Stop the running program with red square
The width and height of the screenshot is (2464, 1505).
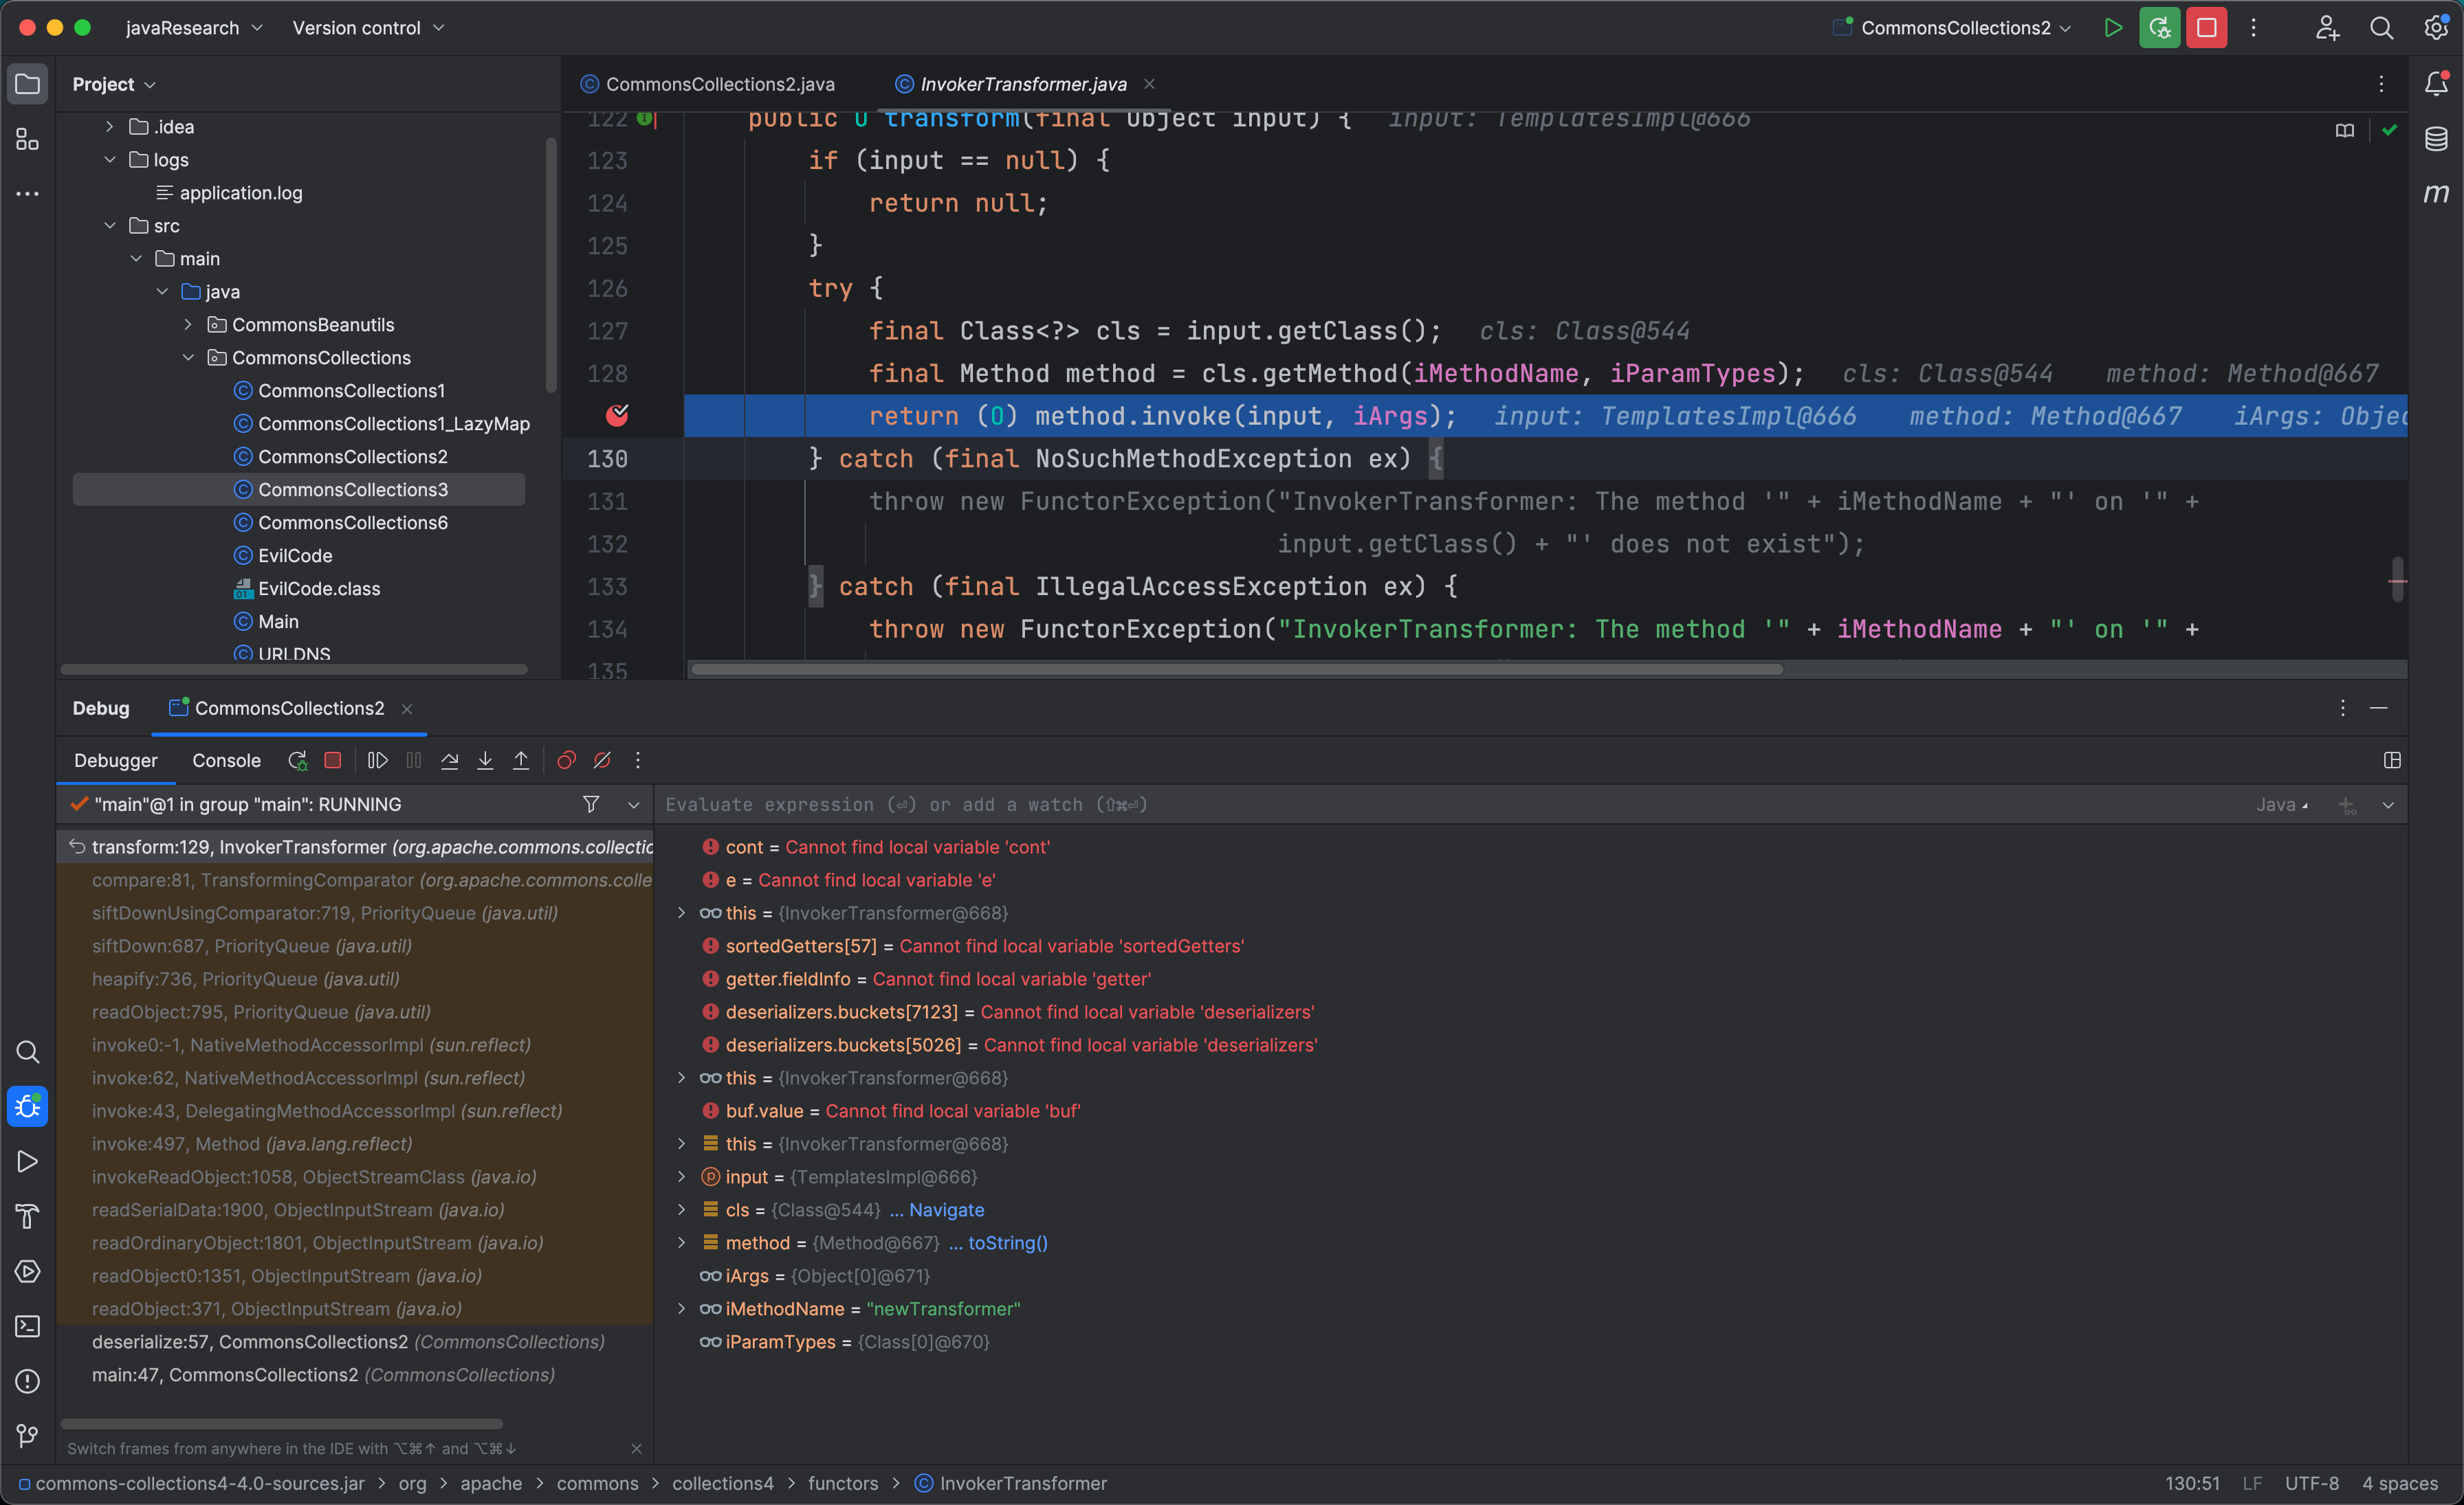click(2206, 28)
